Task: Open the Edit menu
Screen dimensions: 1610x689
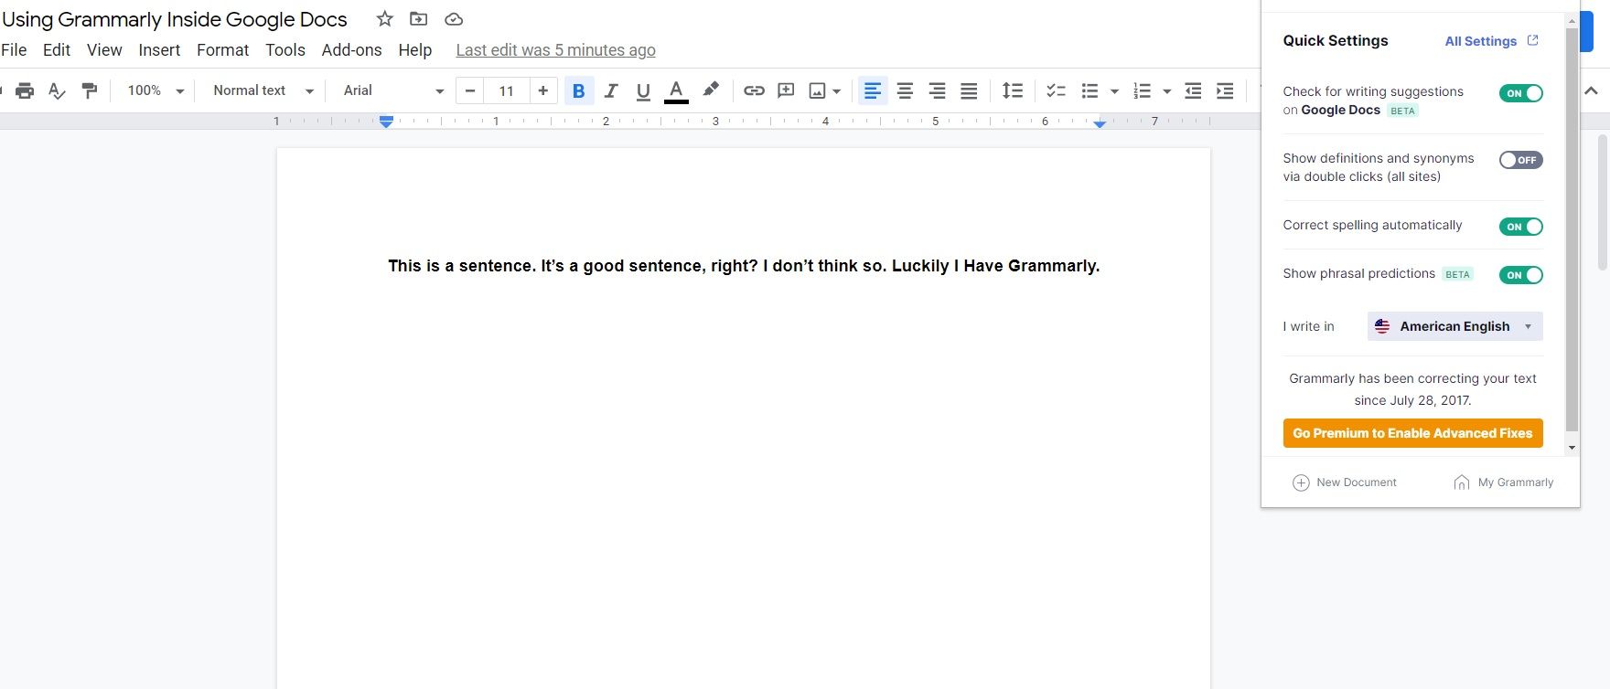Action: (x=57, y=50)
